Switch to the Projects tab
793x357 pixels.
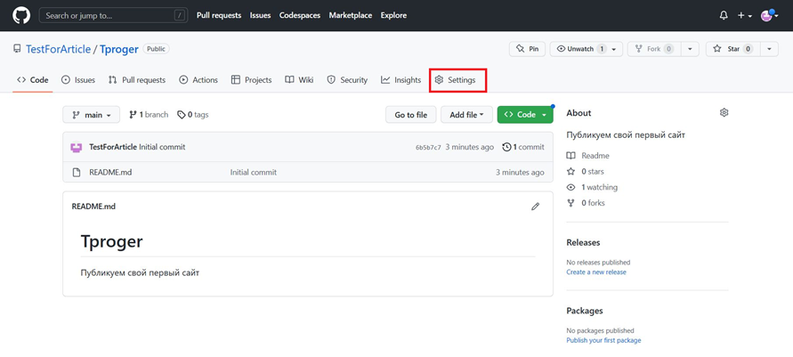tap(251, 80)
